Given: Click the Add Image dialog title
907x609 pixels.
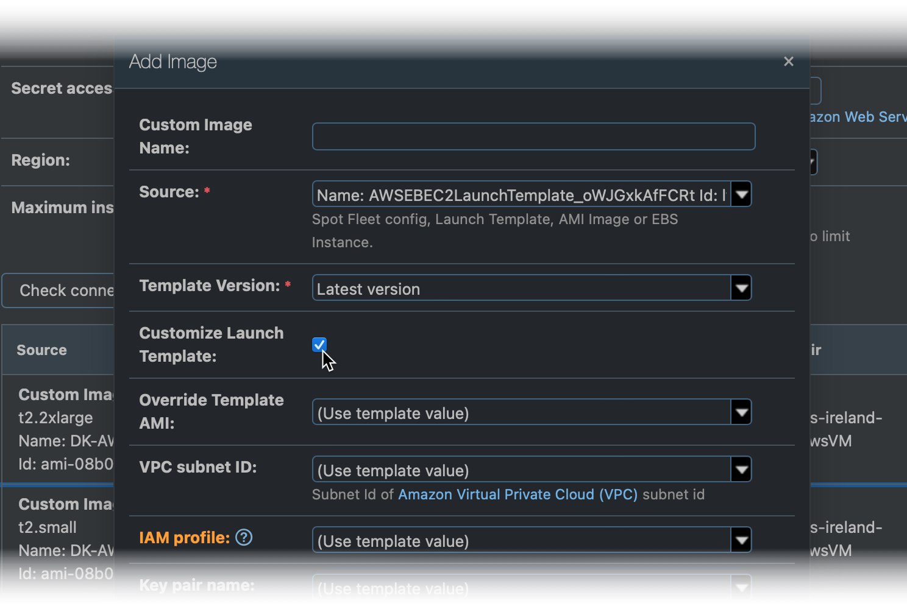Looking at the screenshot, I should (x=173, y=61).
